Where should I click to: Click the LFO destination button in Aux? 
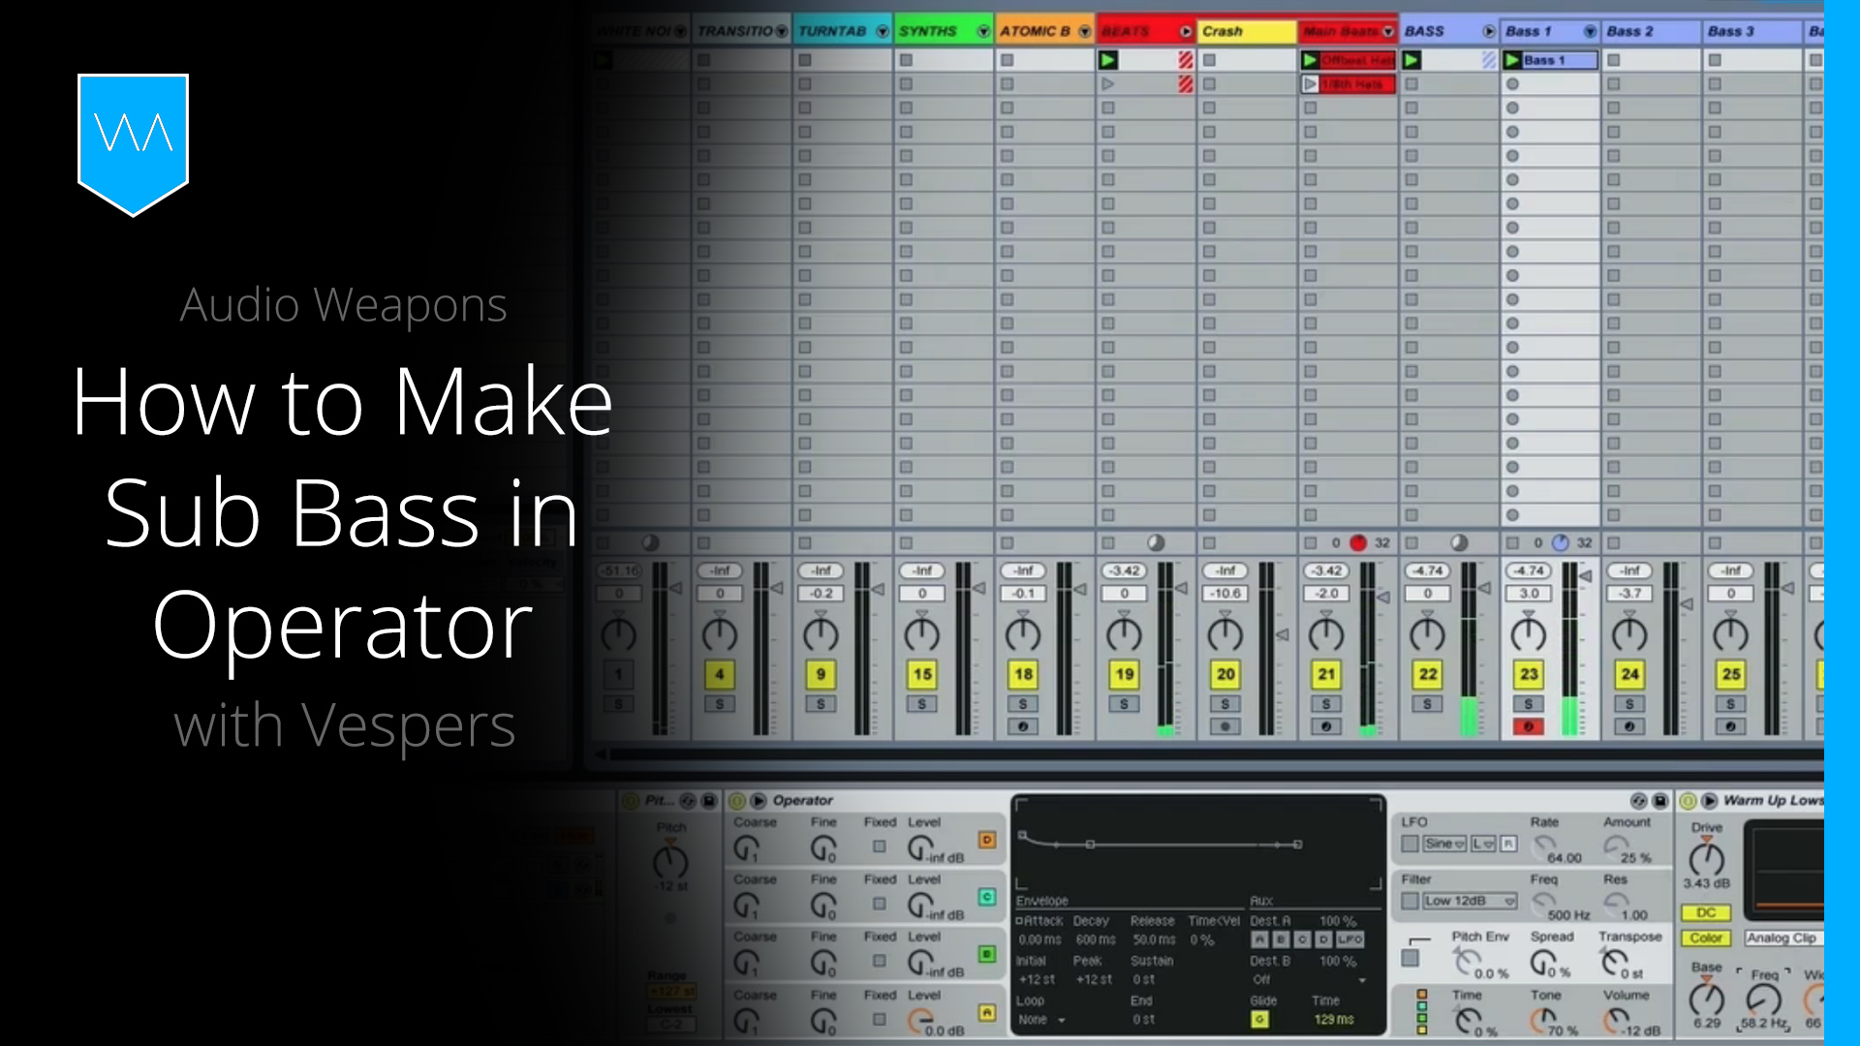1350,939
